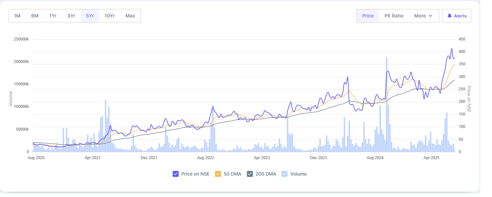The height and width of the screenshot is (197, 492).
Task: Switch chart to 10Yr range
Action: pos(109,16)
